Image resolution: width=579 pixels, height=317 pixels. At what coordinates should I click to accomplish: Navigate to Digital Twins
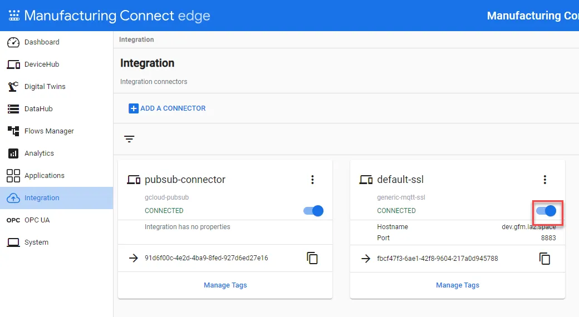(56, 86)
